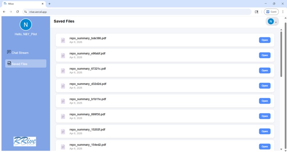Screen dimensions: 287x152
Task: Click the Saved Files page heading
Action: coord(64,21)
